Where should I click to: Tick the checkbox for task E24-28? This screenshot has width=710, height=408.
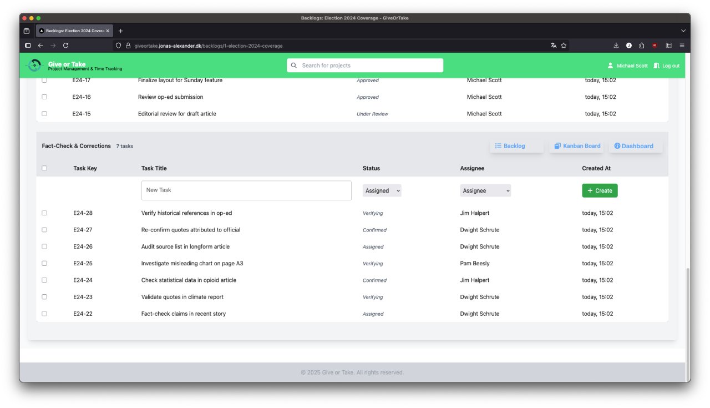click(44, 213)
